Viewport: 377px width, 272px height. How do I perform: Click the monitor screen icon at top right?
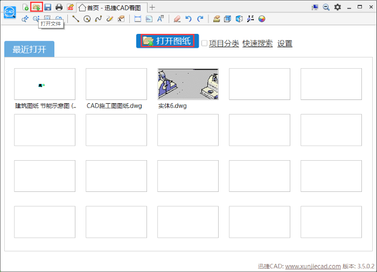(315, 7)
